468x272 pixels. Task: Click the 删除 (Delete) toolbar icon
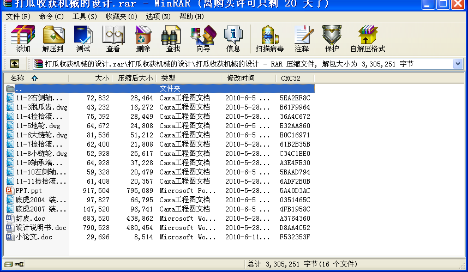pyautogui.click(x=143, y=39)
